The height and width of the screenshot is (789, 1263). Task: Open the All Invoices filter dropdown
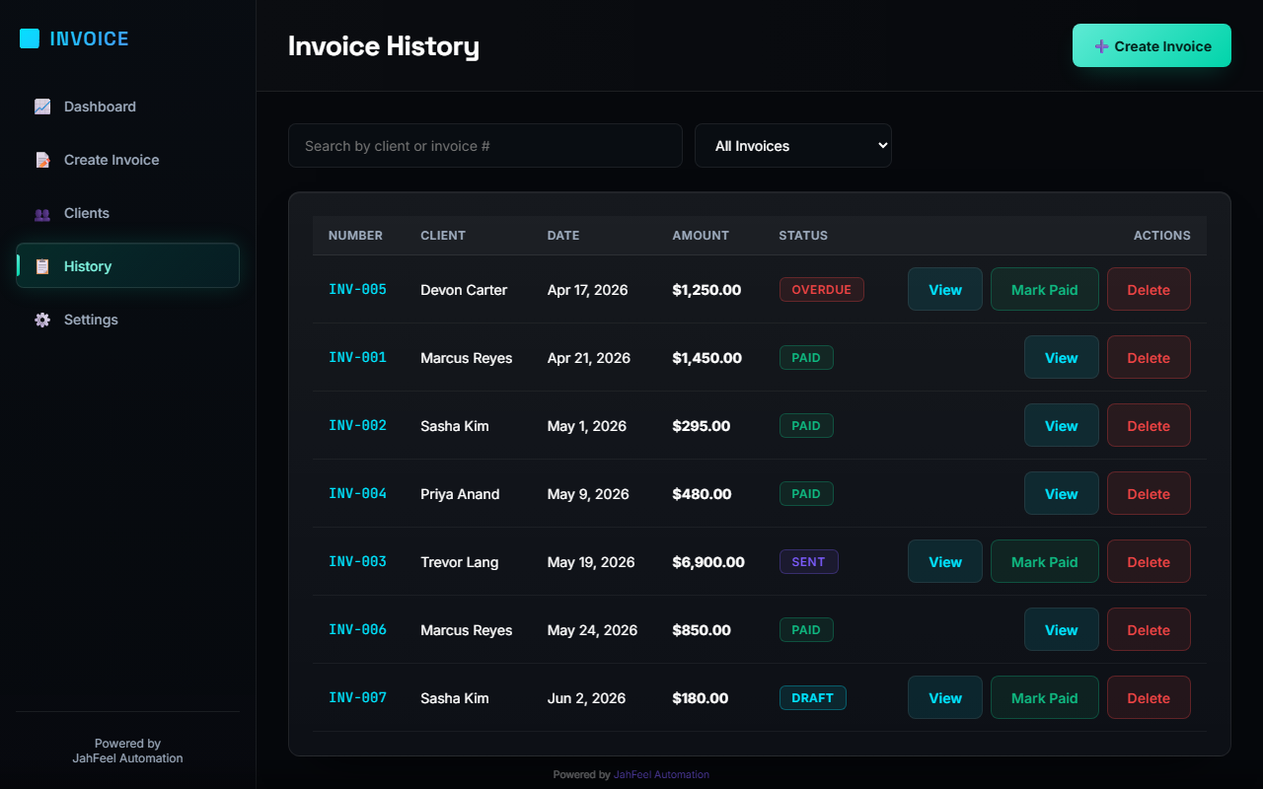(793, 145)
